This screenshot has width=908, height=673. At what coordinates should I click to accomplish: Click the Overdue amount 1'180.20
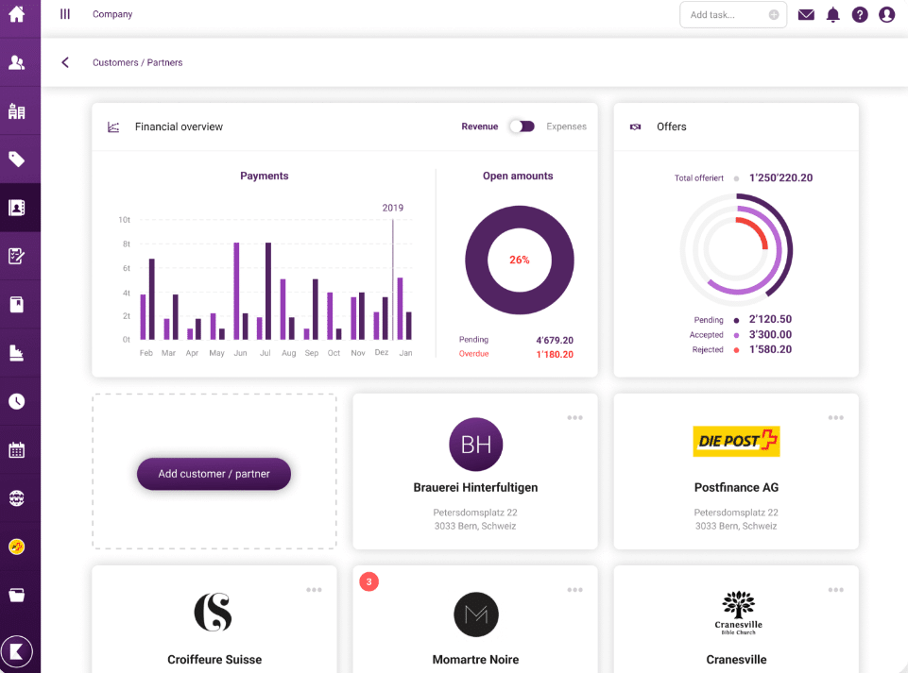[x=555, y=354]
